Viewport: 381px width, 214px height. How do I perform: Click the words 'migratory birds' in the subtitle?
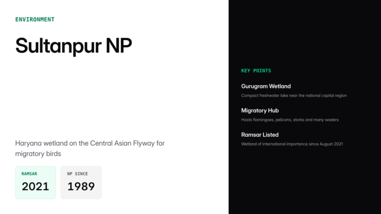pyautogui.click(x=38, y=154)
